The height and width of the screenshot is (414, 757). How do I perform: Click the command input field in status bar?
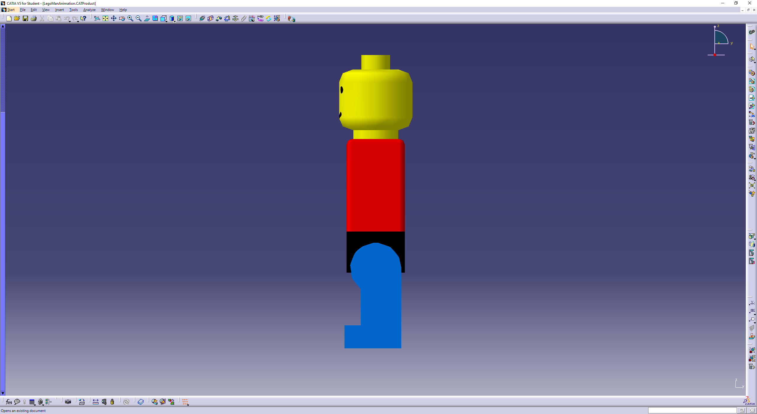point(692,410)
